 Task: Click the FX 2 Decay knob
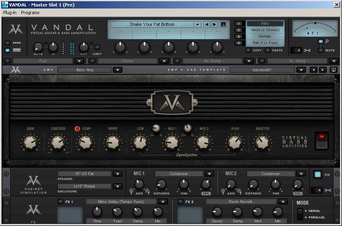[x=217, y=211]
